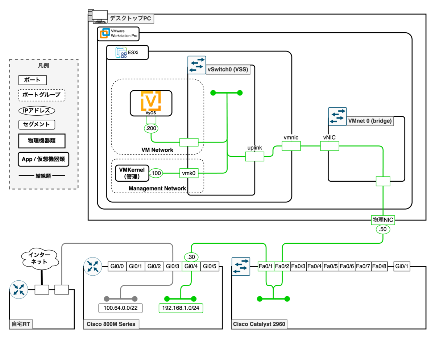Image resolution: width=435 pixels, height=338 pixels.
Task: Select the Fa0/1 port on Catalyst
Action: tap(266, 266)
